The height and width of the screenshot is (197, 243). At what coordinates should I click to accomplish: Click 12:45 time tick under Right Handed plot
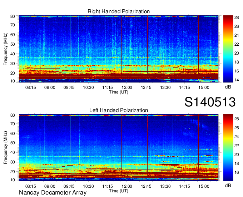(146, 87)
